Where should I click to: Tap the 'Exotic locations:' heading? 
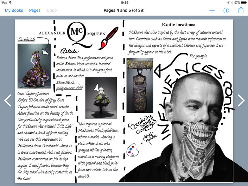coord(178,25)
